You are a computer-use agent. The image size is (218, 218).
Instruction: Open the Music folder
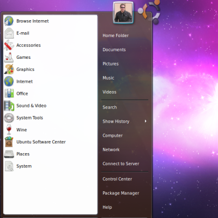108,78
